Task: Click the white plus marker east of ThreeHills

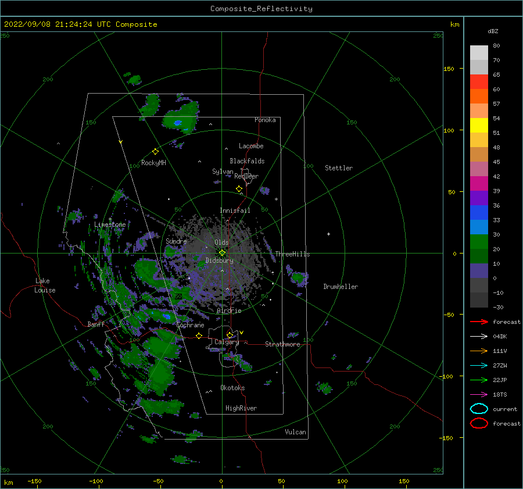Action: pos(328,234)
